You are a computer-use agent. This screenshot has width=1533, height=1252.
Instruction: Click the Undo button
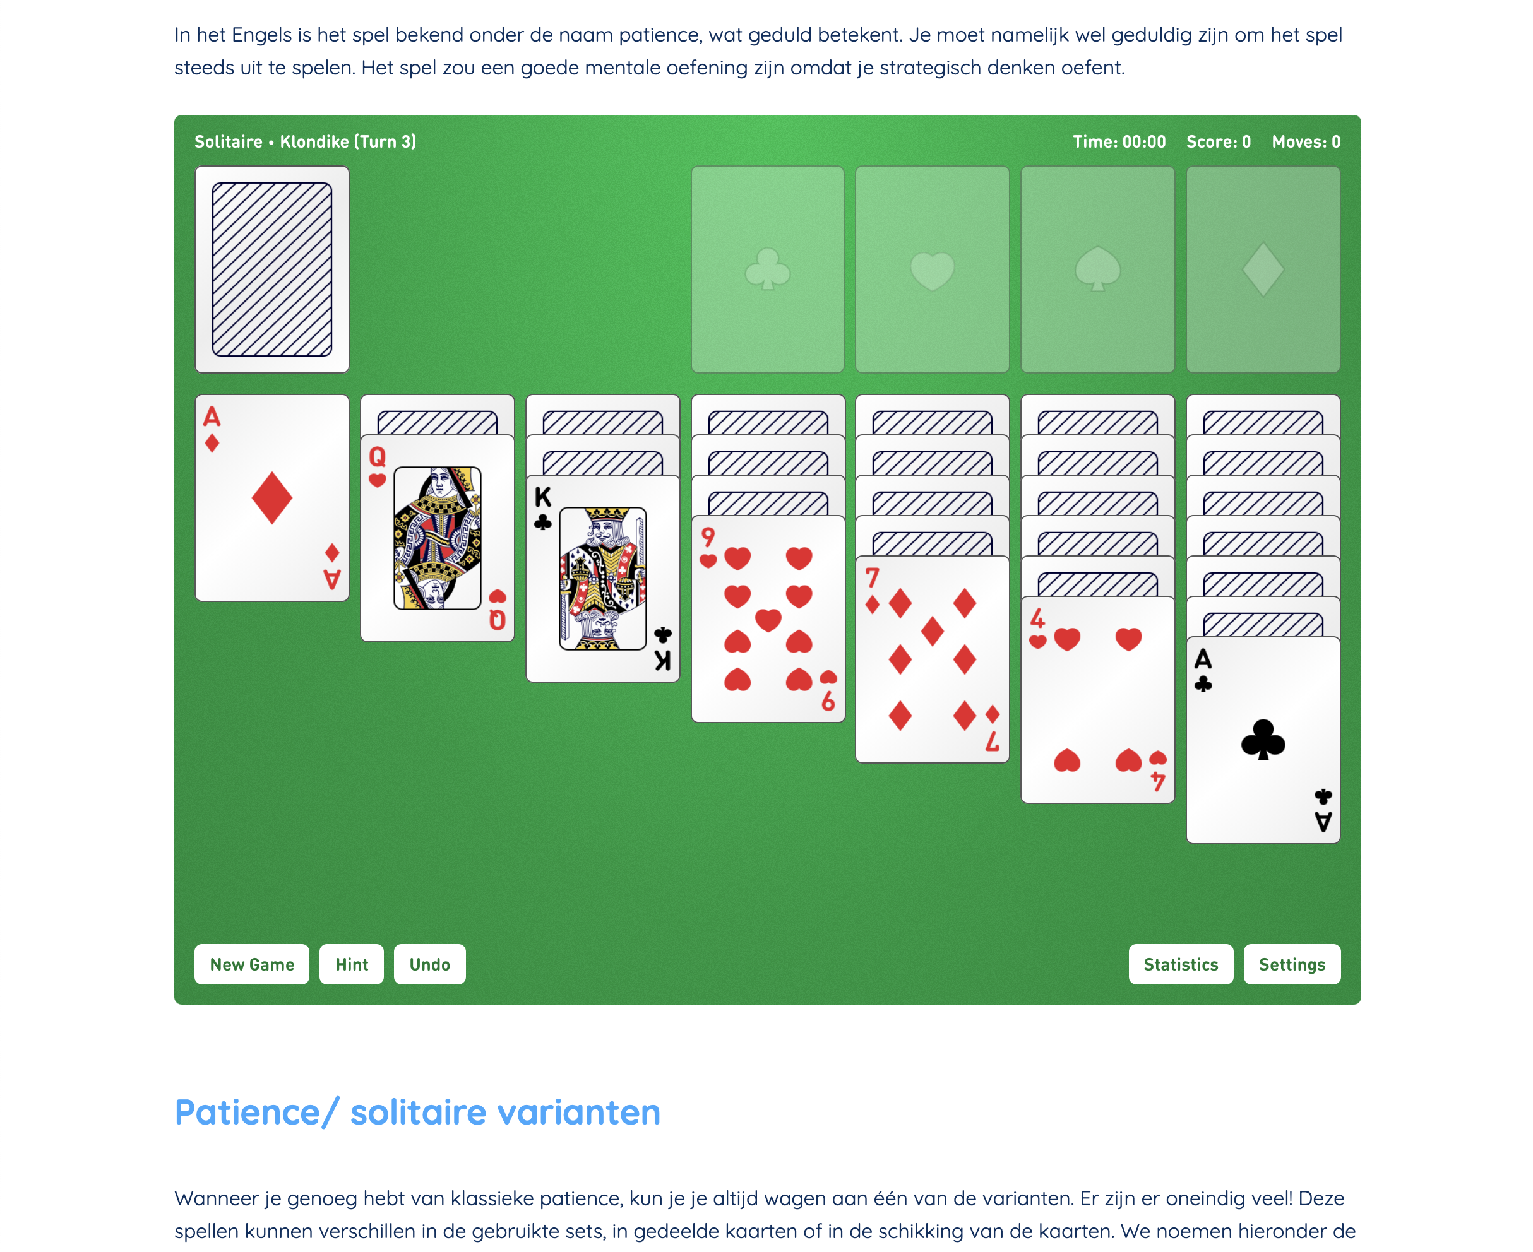[x=429, y=964]
